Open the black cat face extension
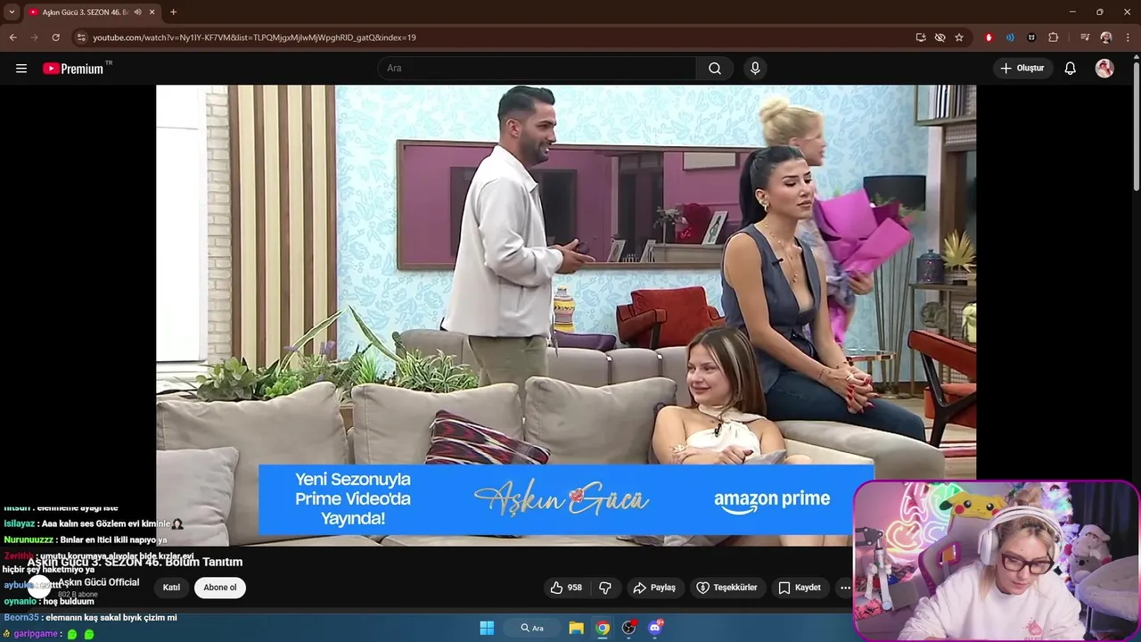This screenshot has height=642, width=1141. click(1031, 37)
